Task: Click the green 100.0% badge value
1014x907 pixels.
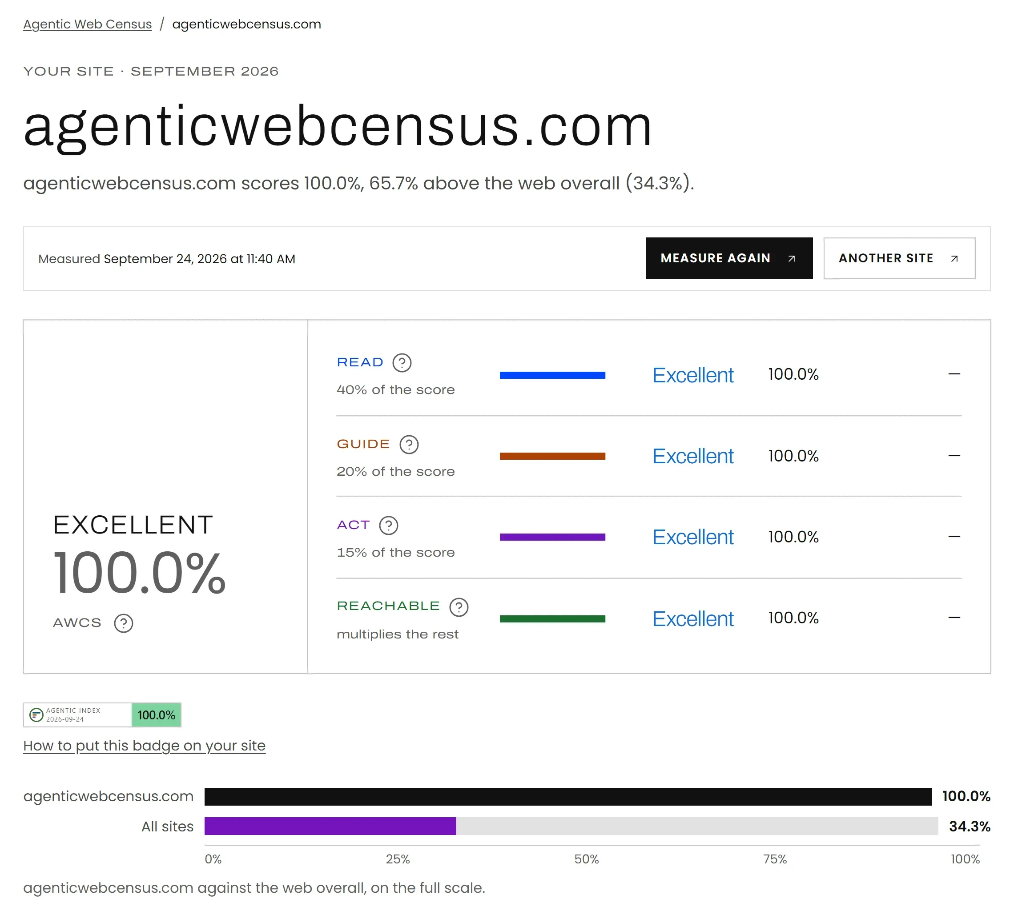Action: [156, 715]
